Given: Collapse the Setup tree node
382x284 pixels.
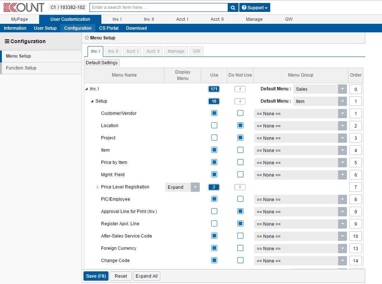Looking at the screenshot, I should (x=92, y=101).
